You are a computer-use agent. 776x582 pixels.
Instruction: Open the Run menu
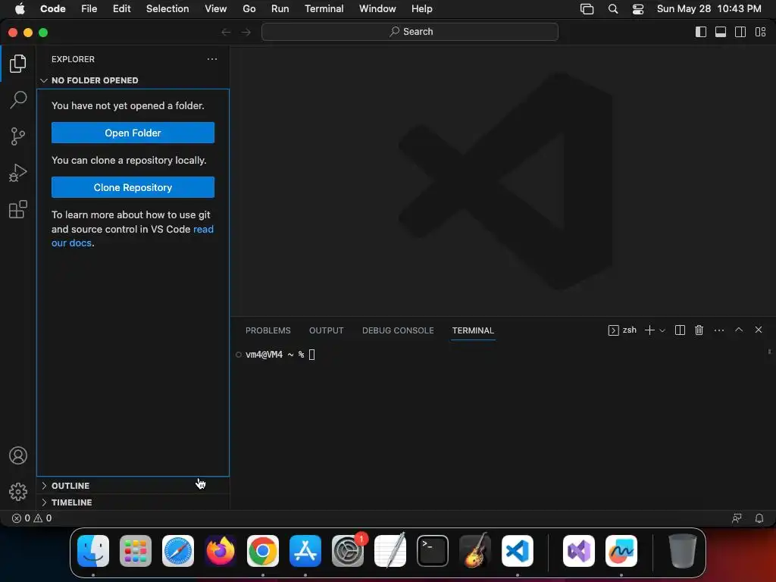(x=280, y=9)
